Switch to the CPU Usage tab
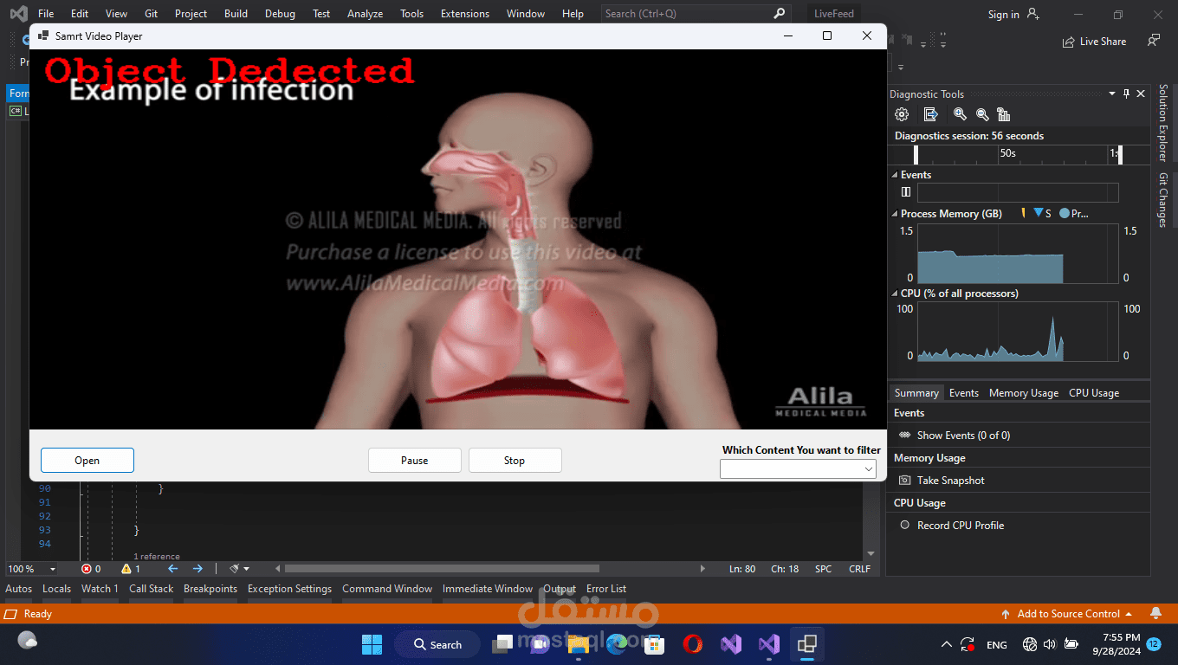The height and width of the screenshot is (665, 1178). (x=1094, y=393)
